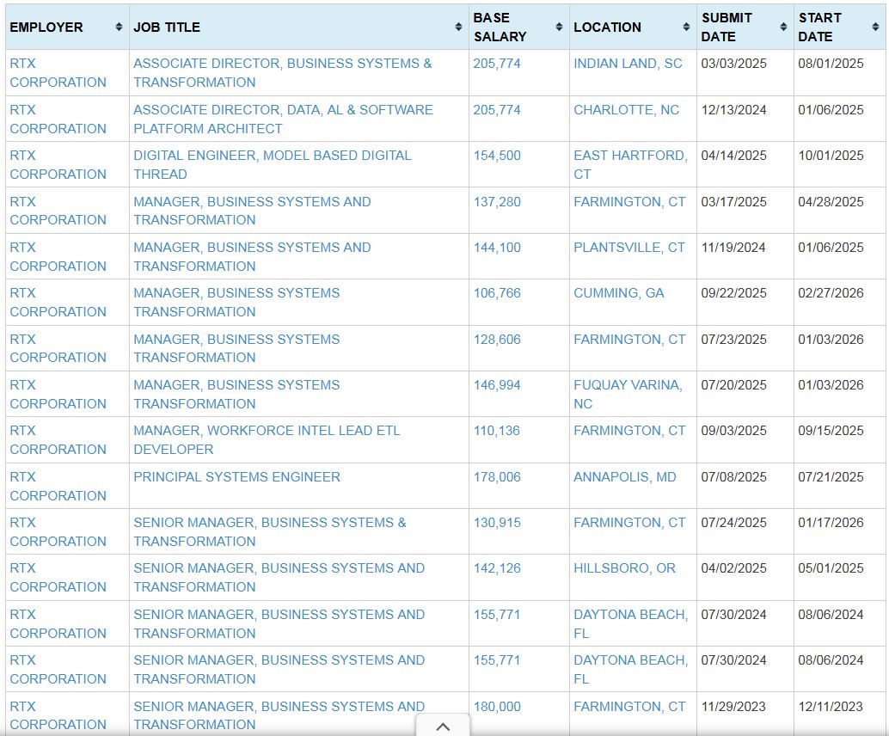Click start date 02/27/2026
The width and height of the screenshot is (889, 736).
pyautogui.click(x=831, y=293)
